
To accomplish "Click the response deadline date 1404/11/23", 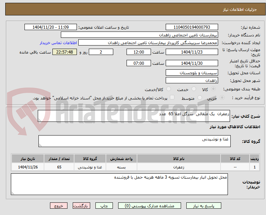I will (x=192, y=52).
